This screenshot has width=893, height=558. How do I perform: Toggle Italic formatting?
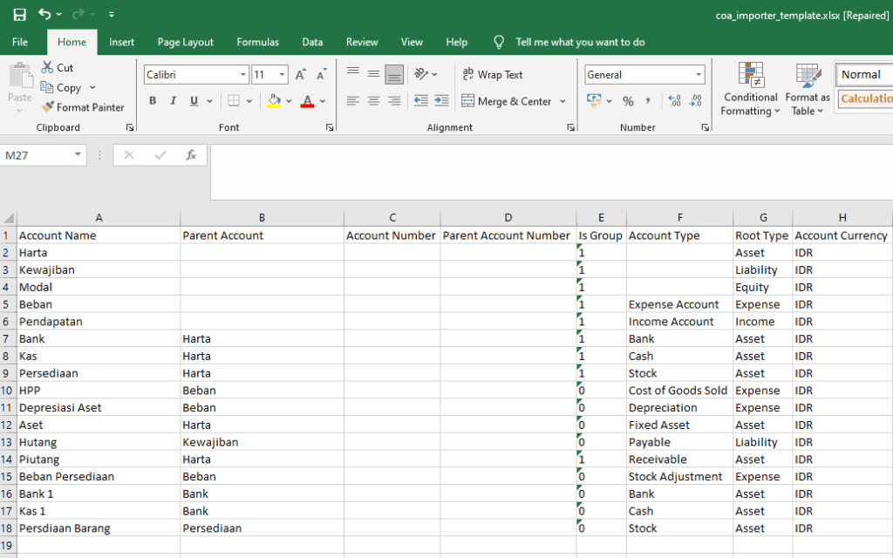[174, 101]
